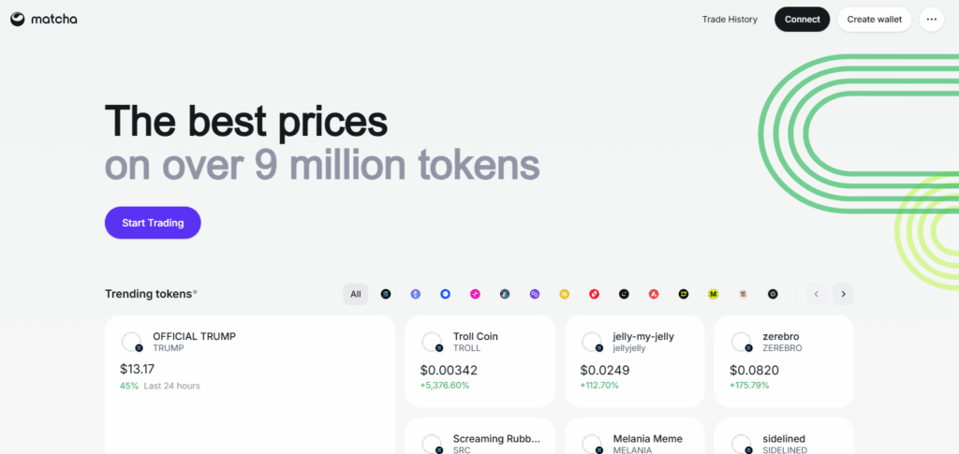
Task: Pick the yellow BNB chain icon
Action: point(565,294)
